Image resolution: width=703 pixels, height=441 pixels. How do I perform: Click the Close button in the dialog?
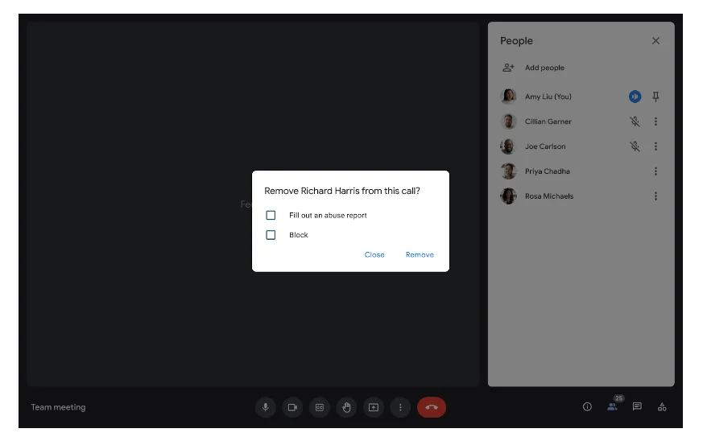coord(374,254)
